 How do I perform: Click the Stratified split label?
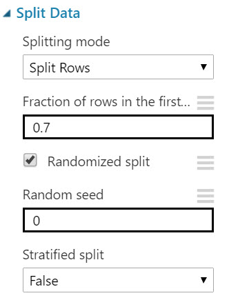coord(63,255)
